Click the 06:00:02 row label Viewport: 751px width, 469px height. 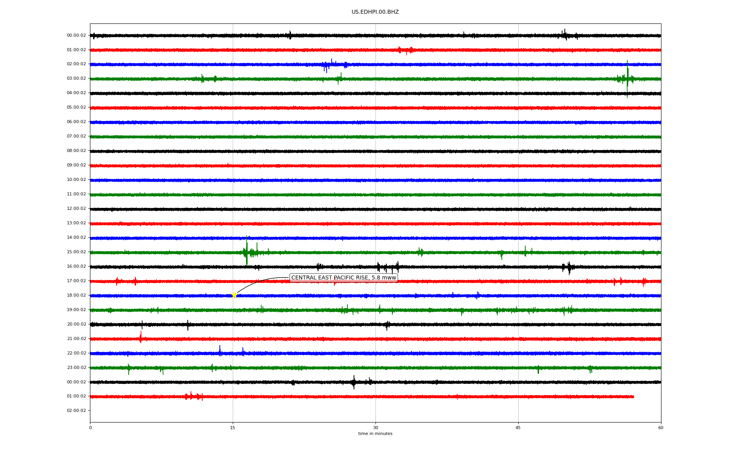(76, 122)
